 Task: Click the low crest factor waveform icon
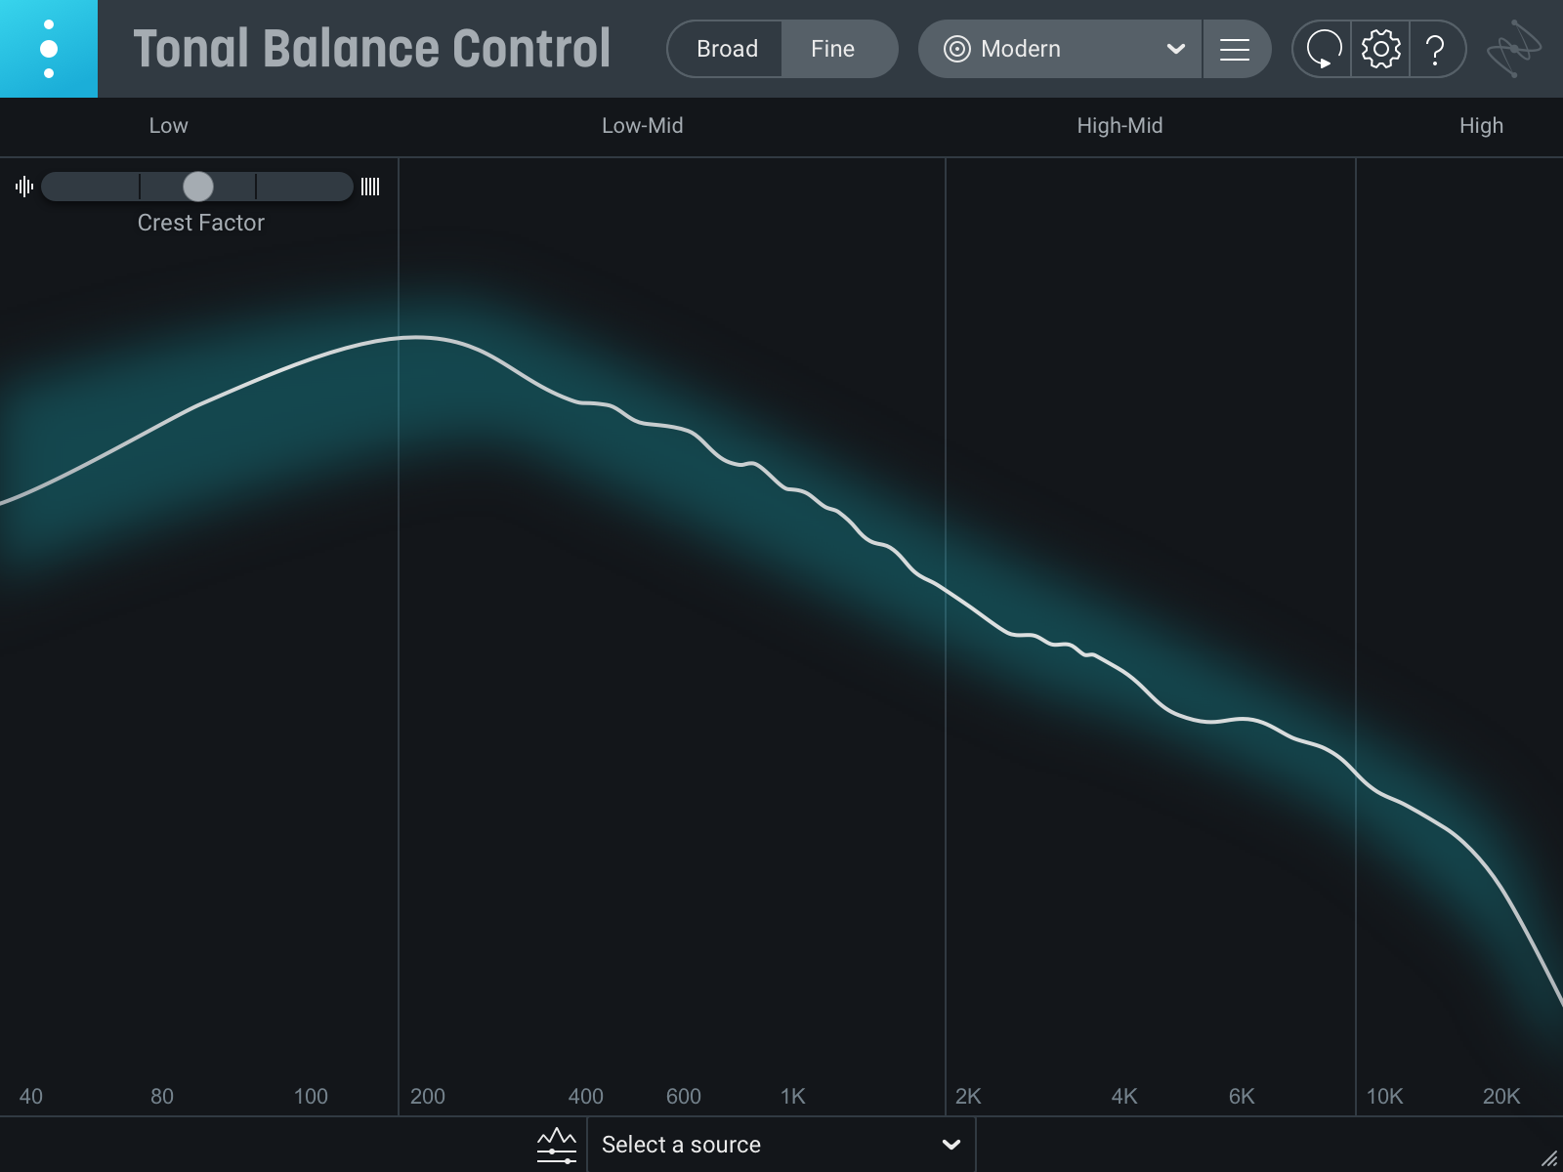coord(24,187)
